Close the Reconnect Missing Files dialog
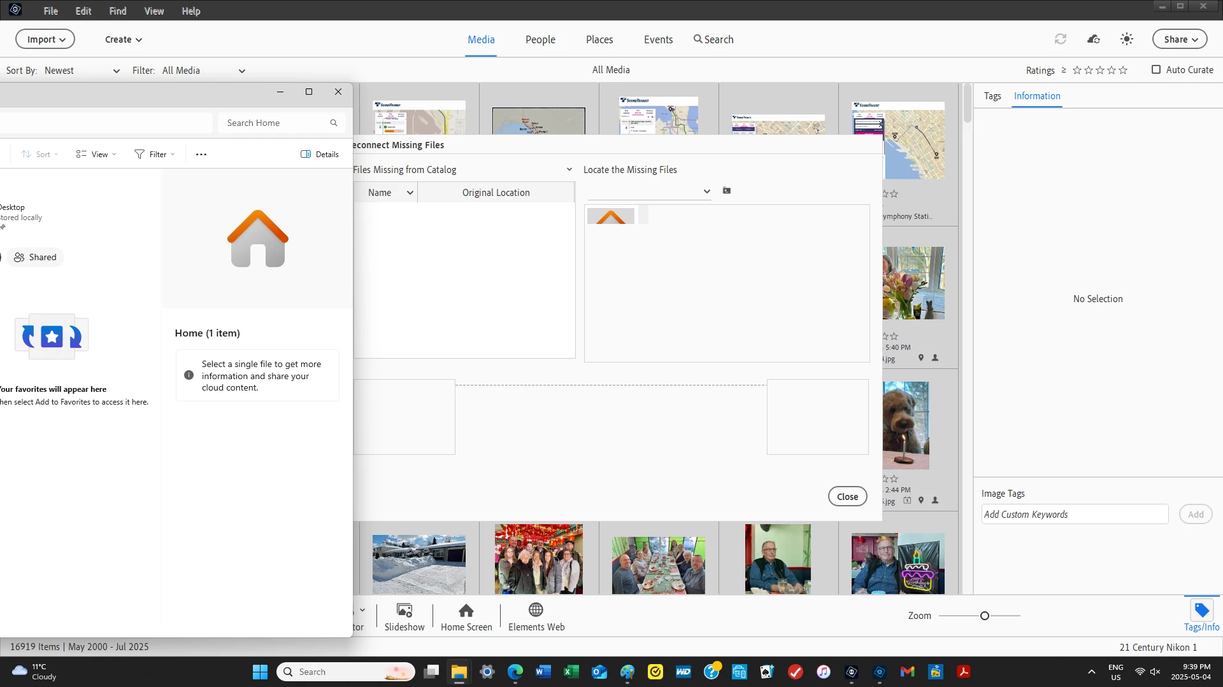The image size is (1223, 687). [x=847, y=497]
